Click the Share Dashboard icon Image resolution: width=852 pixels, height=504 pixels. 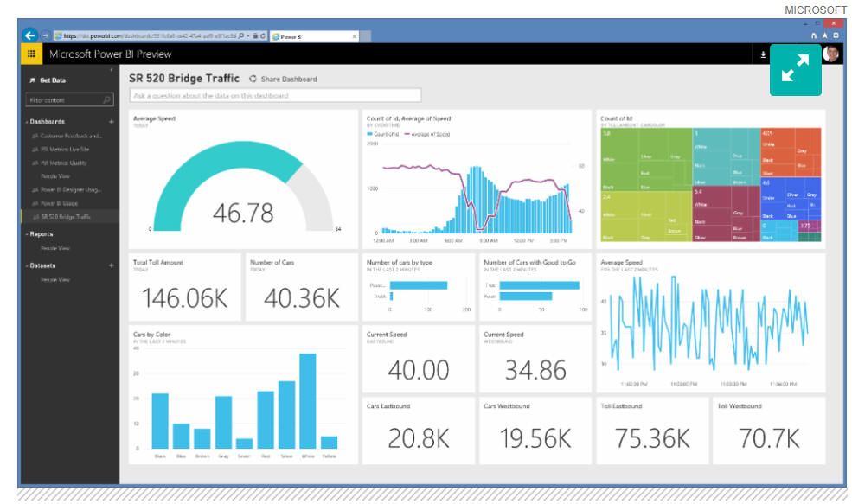253,79
